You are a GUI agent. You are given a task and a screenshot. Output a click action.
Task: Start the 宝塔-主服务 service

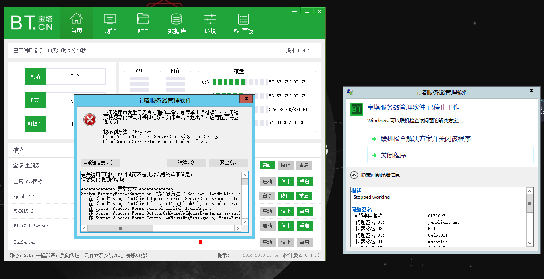(267, 165)
